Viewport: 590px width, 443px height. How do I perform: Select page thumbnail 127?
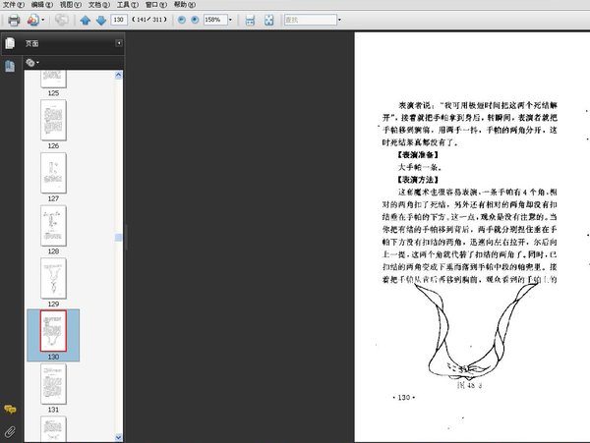pos(53,173)
